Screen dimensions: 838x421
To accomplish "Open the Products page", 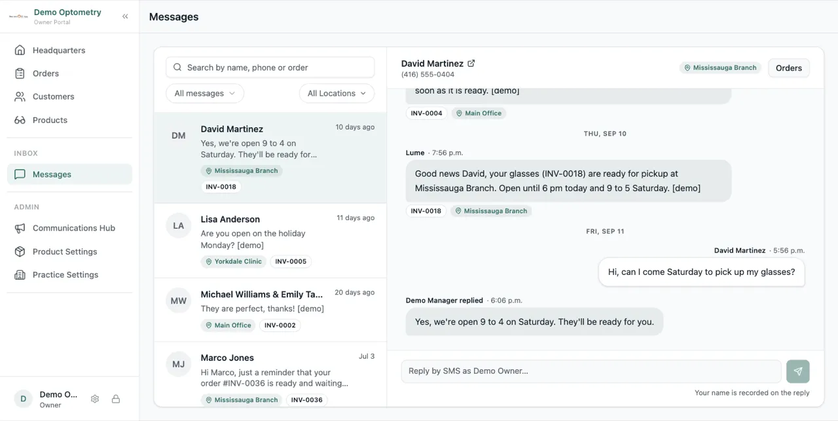I will (69, 120).
